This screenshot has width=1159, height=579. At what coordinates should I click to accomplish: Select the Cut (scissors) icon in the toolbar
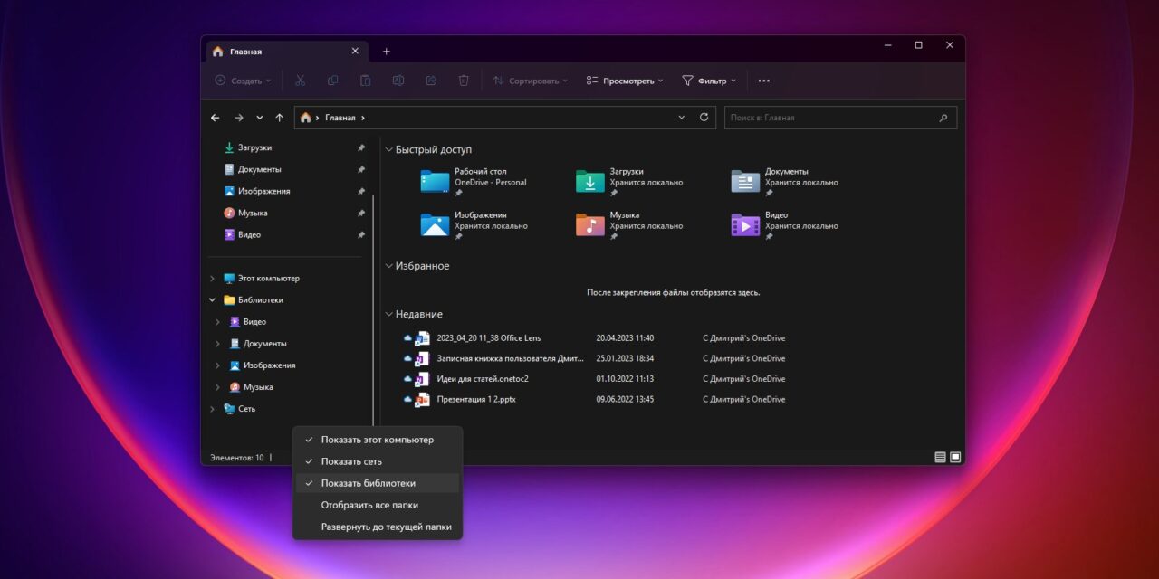pos(300,81)
